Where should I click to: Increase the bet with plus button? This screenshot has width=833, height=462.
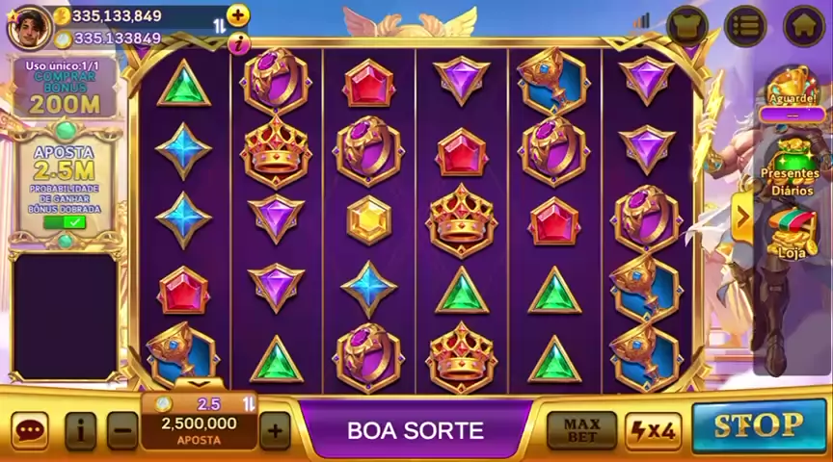pyautogui.click(x=275, y=430)
